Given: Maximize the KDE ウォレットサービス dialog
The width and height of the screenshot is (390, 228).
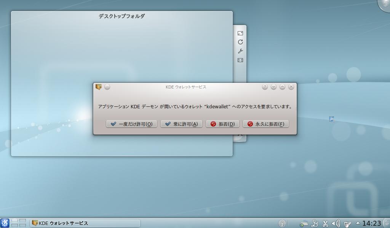Looking at the screenshot, I should pos(282,87).
